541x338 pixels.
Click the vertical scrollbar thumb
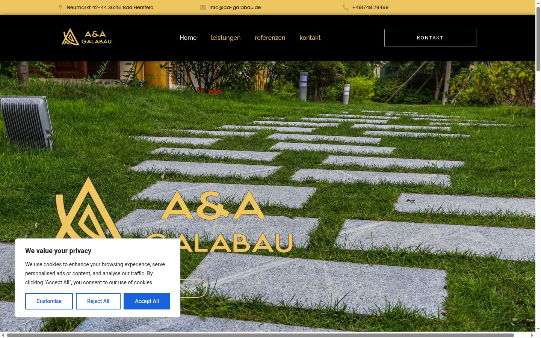click(x=538, y=39)
